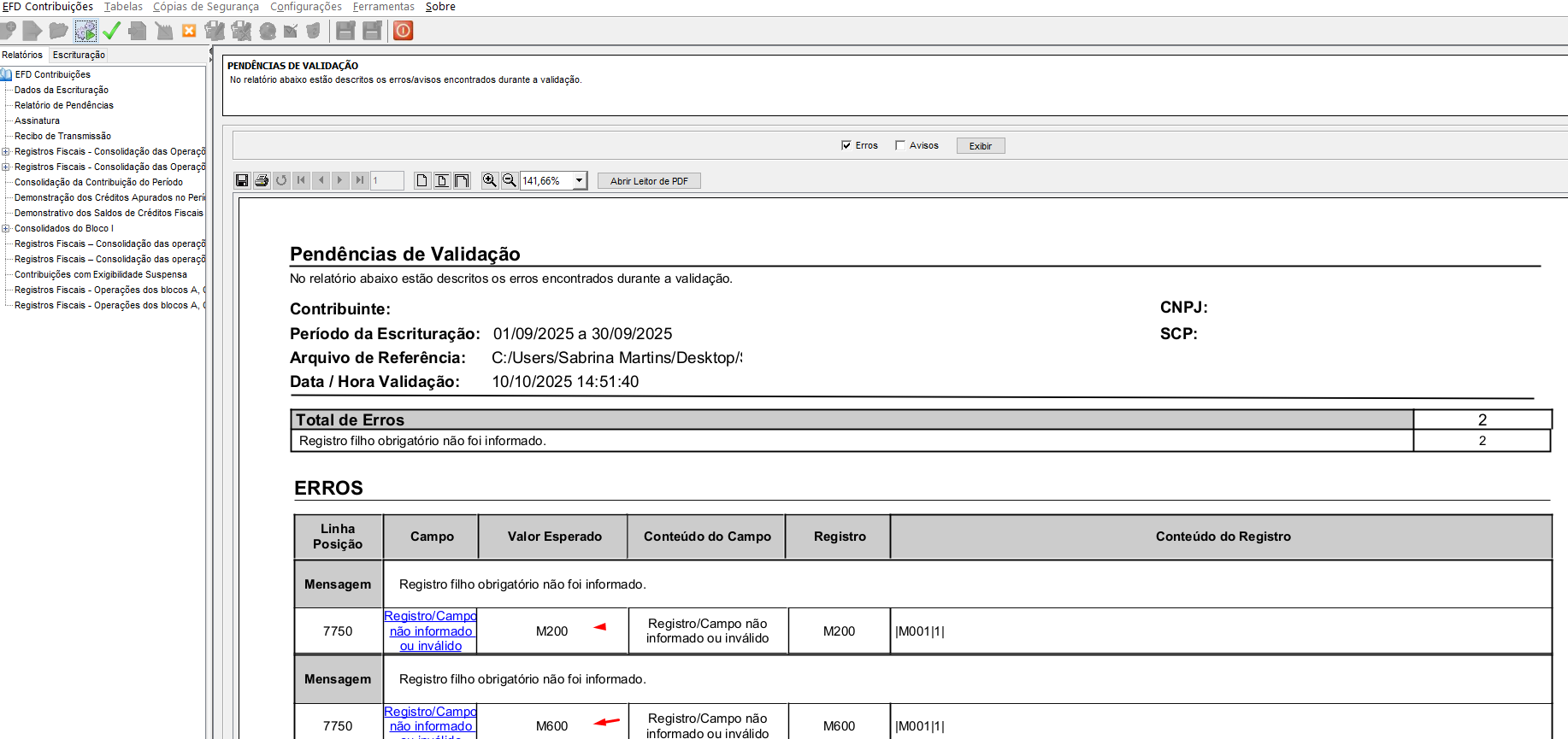The height and width of the screenshot is (739, 1568).
Task: Click the Exibir button
Action: tap(981, 146)
